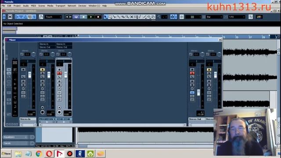Open the 1/16 quantize dropdown
Image resolution: width=281 pixels, height=158 pixels.
coord(237,17)
